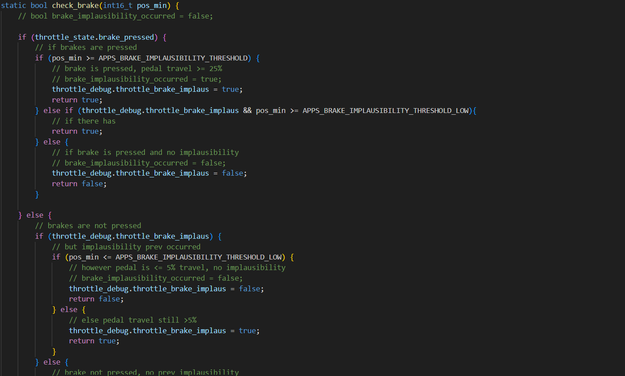
Task: Click the && operator in else-if condition
Action: pos(247,110)
